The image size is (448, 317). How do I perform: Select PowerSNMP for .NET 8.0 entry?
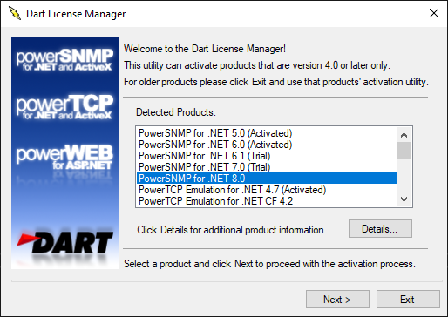(267, 179)
